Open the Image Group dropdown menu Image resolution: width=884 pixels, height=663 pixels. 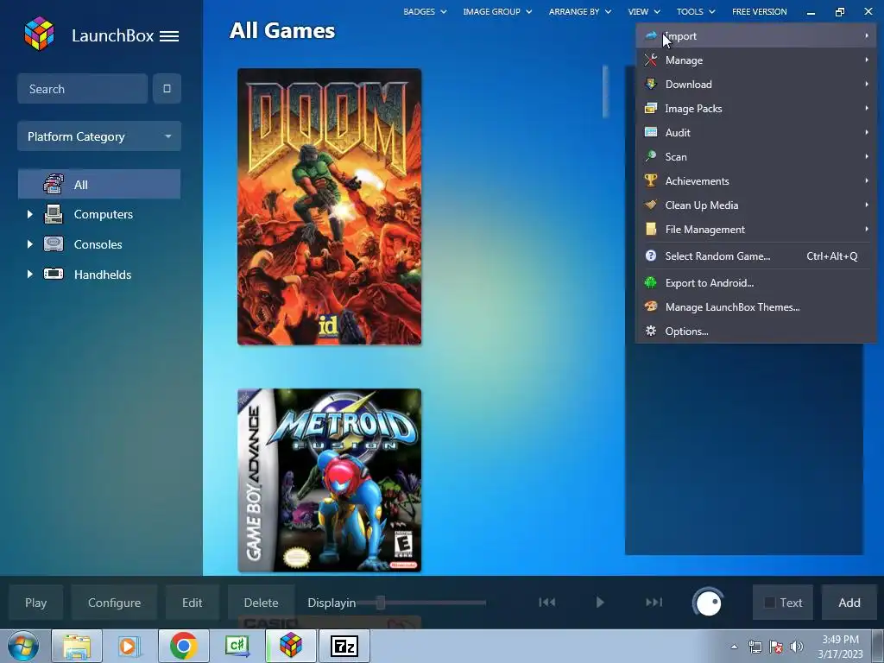coord(497,11)
